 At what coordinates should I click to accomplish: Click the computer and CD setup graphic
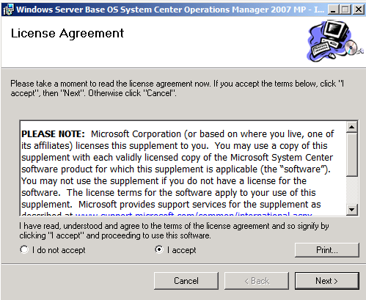pyautogui.click(x=334, y=41)
